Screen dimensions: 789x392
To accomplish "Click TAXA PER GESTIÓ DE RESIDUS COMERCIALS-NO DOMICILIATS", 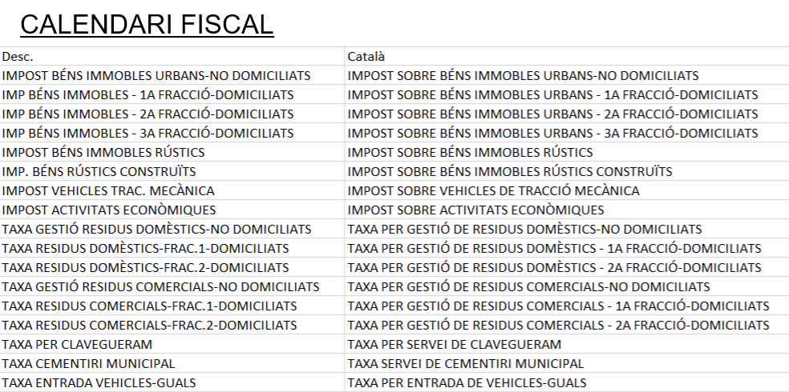I will [x=528, y=287].
